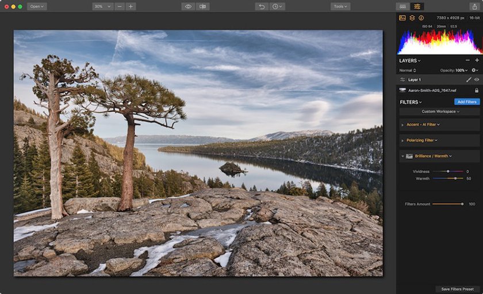The width and height of the screenshot is (483, 294).
Task: Collapse the Brilliance / Warmth triangle
Action: click(x=402, y=156)
